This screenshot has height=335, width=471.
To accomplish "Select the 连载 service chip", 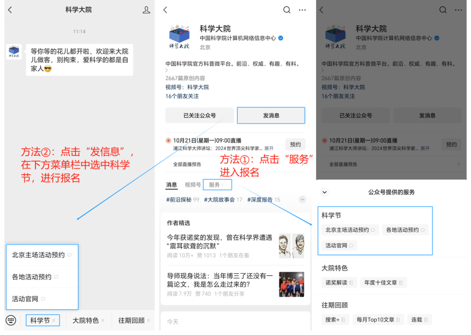I will 420,320.
